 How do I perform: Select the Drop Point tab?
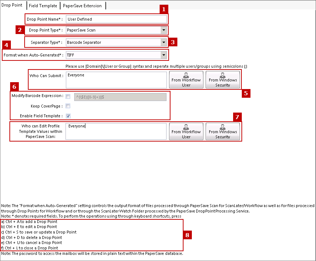click(x=12, y=5)
